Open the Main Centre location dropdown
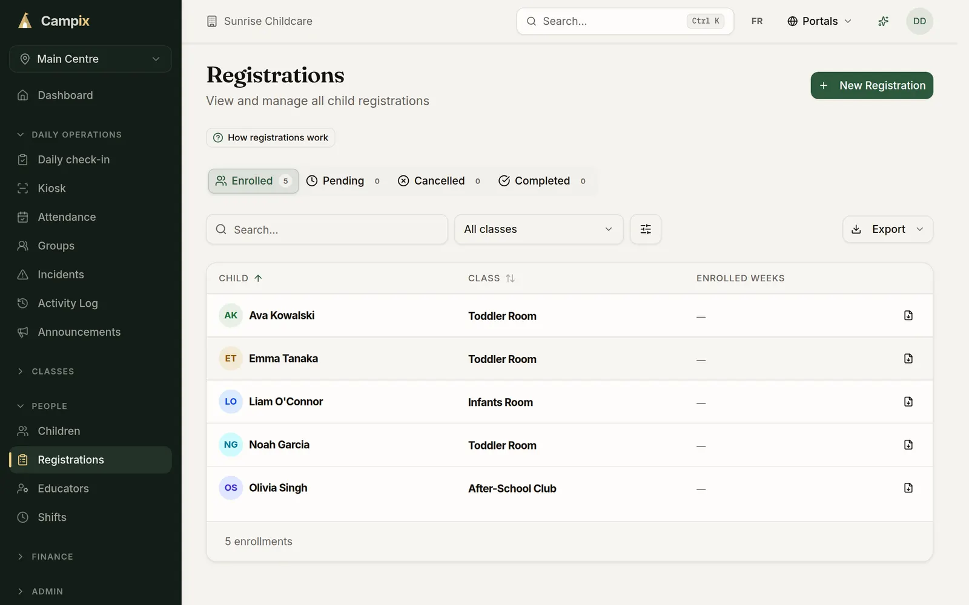The height and width of the screenshot is (605, 969). (90, 59)
